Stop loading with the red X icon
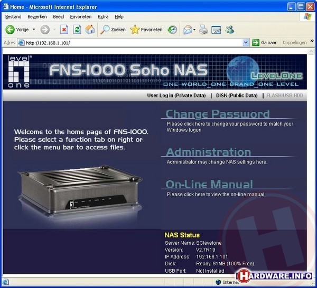 click(x=64, y=30)
